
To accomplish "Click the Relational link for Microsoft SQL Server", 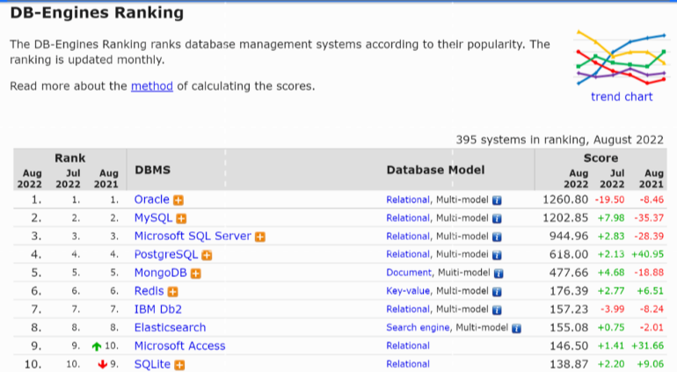I will click(408, 236).
